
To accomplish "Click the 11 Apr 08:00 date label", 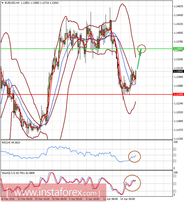I will [110, 199].
